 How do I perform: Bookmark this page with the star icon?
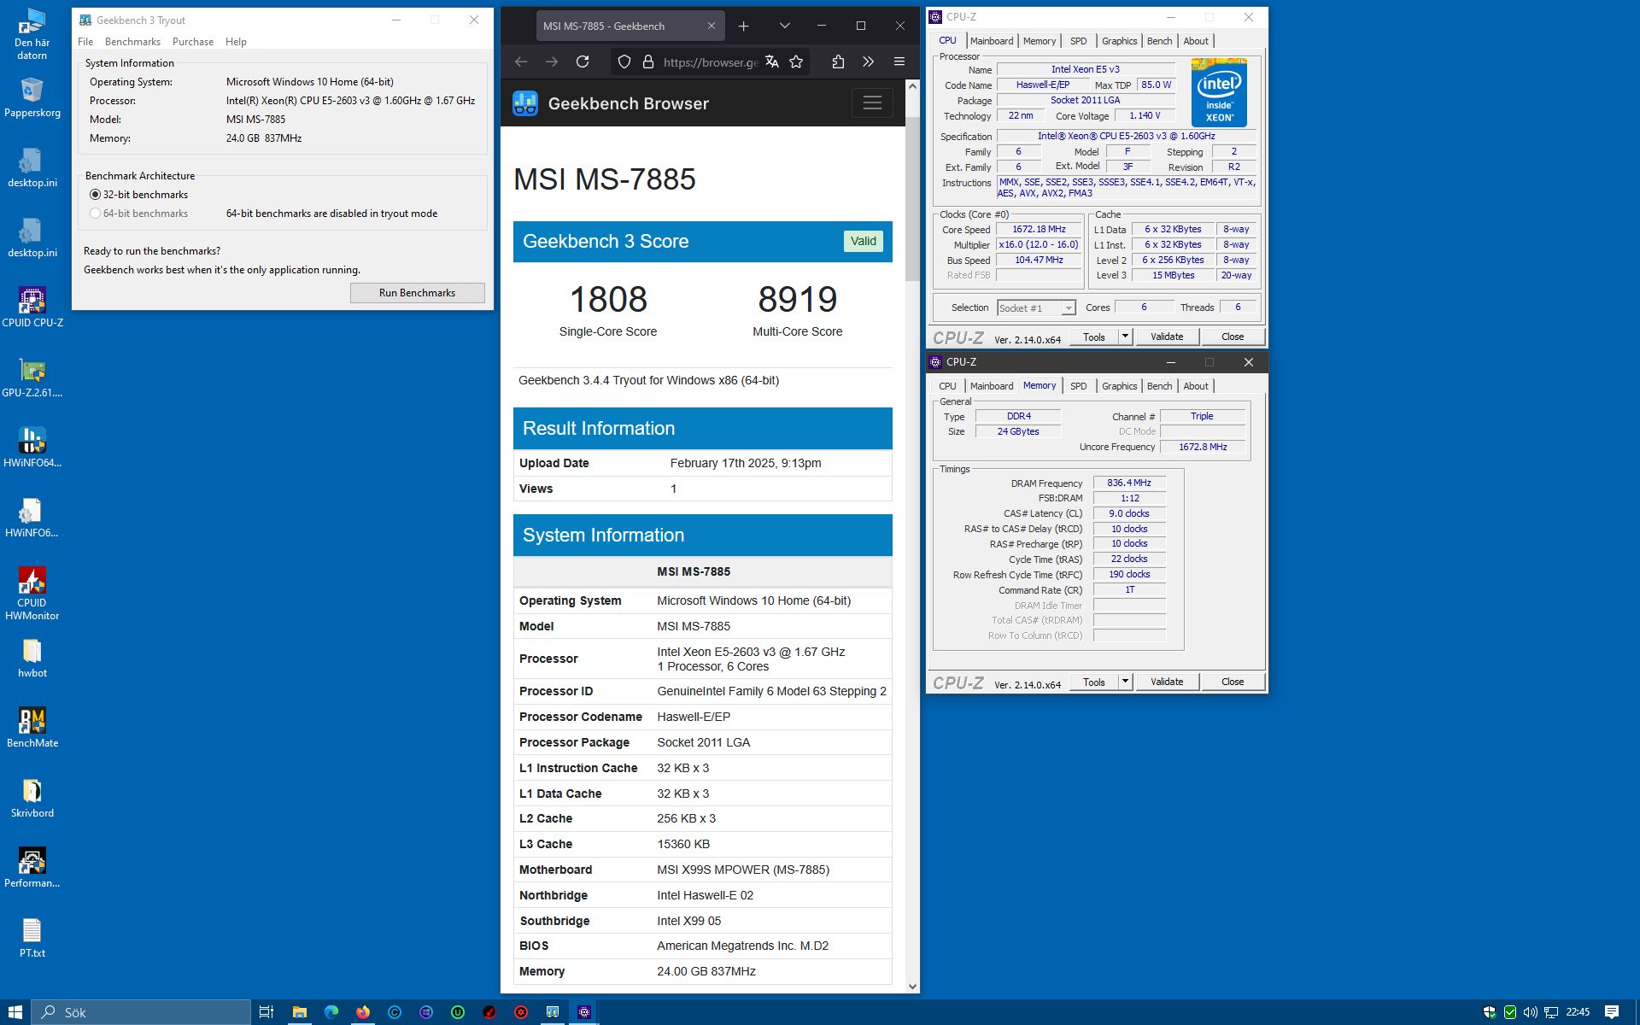click(x=796, y=61)
